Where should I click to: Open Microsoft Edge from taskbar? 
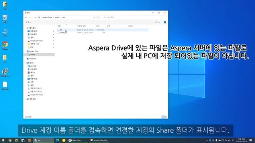click(57, 140)
